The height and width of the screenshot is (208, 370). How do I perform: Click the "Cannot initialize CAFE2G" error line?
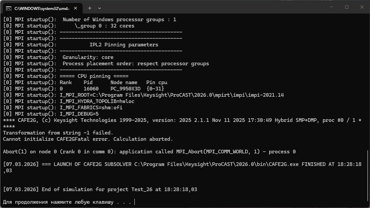click(x=88, y=139)
